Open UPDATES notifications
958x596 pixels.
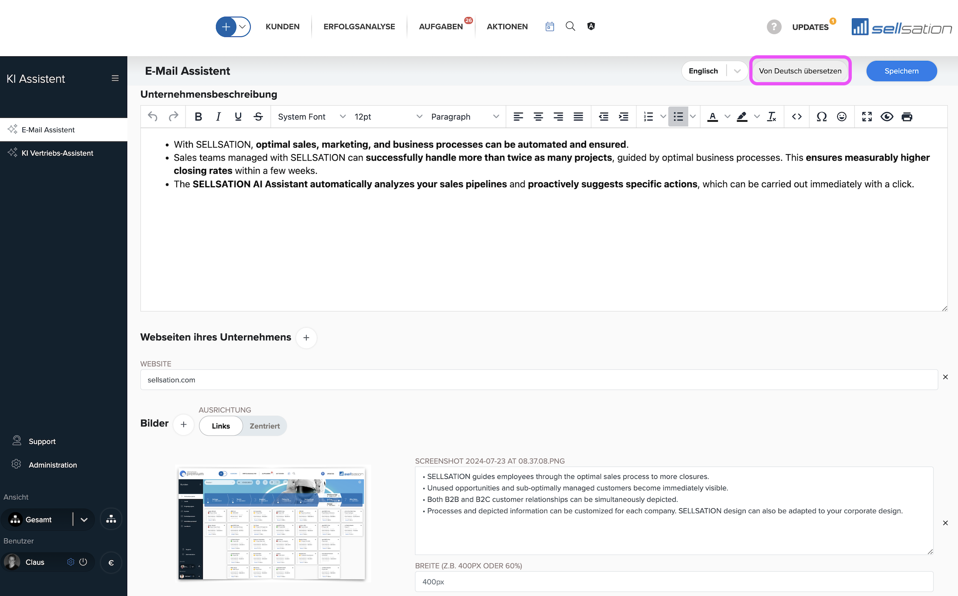click(x=810, y=27)
